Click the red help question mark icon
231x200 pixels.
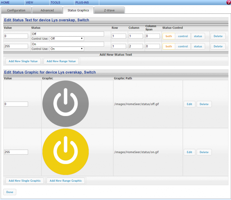[x=228, y=2]
